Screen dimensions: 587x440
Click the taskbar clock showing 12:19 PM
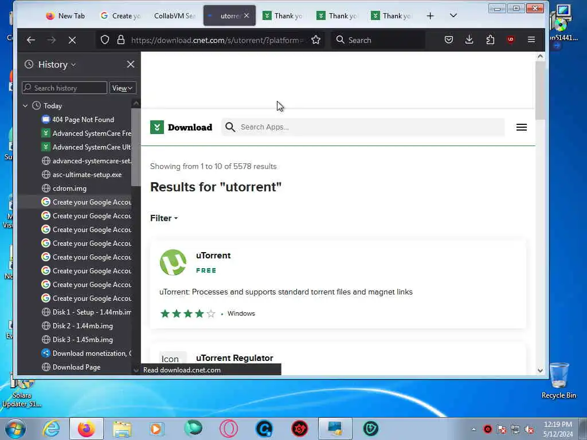point(558,429)
